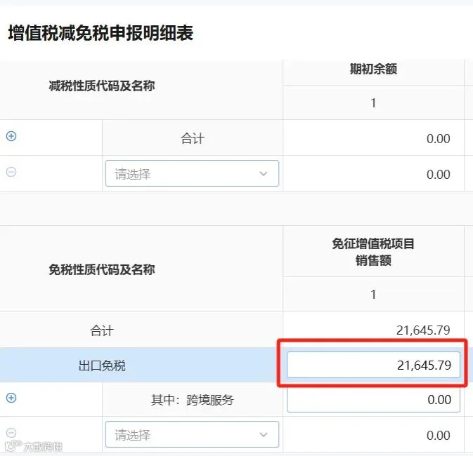This screenshot has height=456, width=473.
Task: Click minus icon in bottom 免税 请选择 row
Action: pyautogui.click(x=11, y=433)
